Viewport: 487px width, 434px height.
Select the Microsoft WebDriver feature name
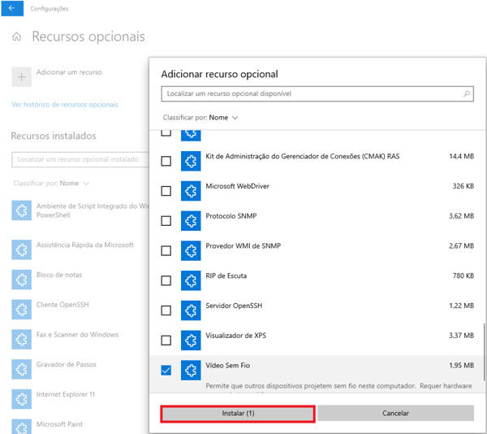click(237, 186)
